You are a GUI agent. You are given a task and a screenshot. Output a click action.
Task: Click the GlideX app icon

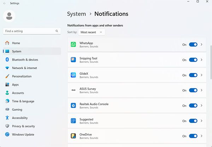[x=73, y=75]
